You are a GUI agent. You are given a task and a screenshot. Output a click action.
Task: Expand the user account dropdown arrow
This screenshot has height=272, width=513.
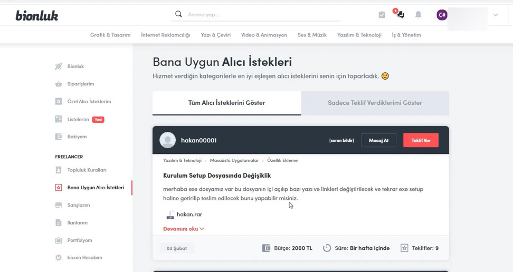pos(496,15)
